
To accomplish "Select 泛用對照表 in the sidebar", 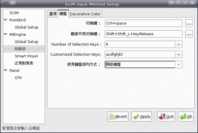I will [x=24, y=63].
